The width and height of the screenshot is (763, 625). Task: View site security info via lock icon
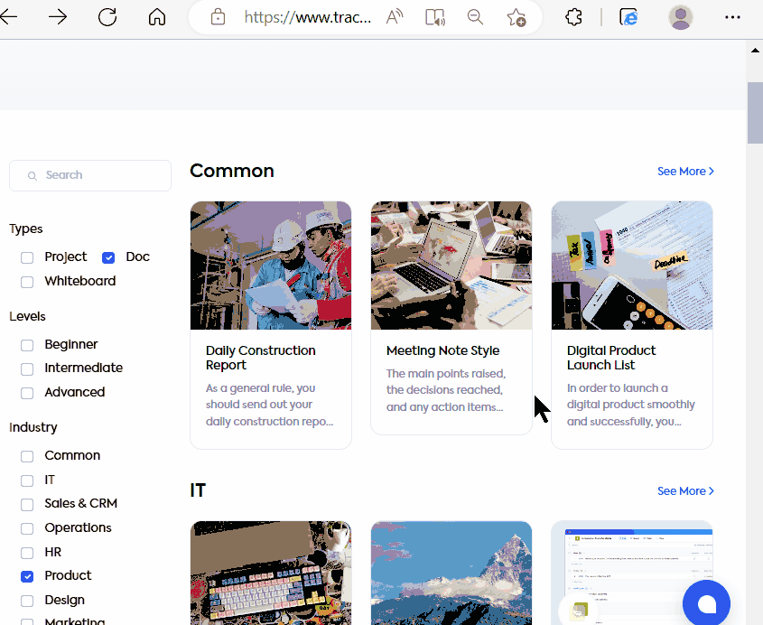[x=218, y=17]
